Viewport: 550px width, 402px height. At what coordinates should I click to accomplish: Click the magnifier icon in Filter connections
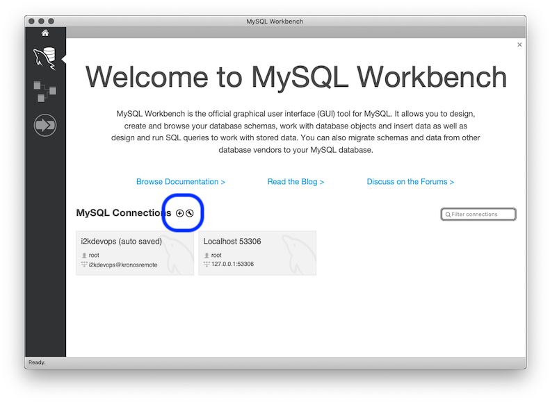coord(448,215)
